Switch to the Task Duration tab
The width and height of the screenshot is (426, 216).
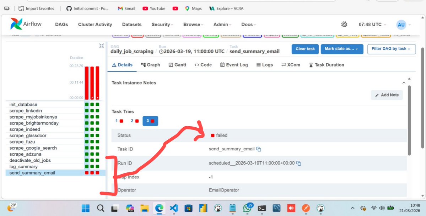point(327,65)
